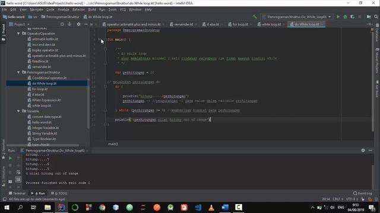Open the Build menu
Screen dimensions: 380x213
point(92,9)
